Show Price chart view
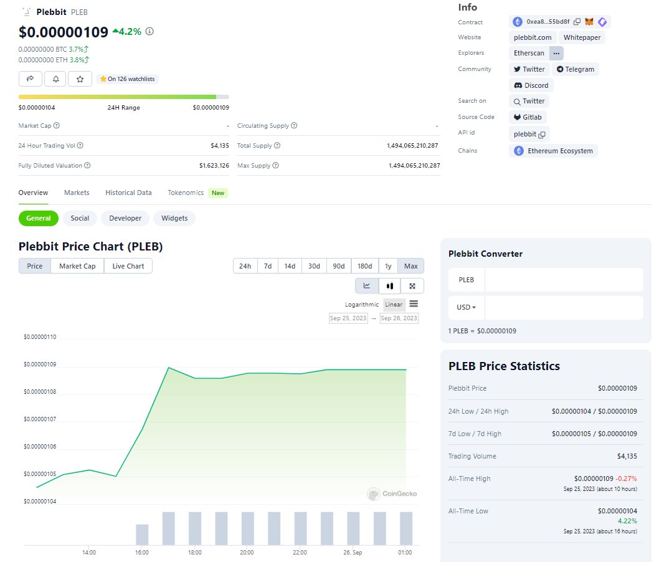The height and width of the screenshot is (562, 654). click(x=35, y=266)
